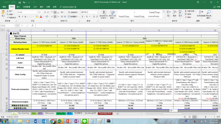Apply yellow fill color

(x=37, y=17)
